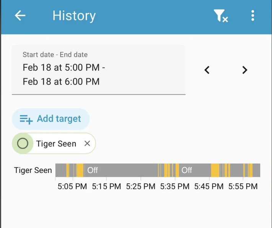Select the Tiger Seen chip label
272x228 pixels.
click(x=56, y=144)
